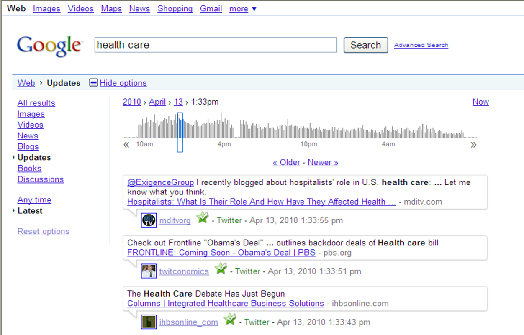Select Videos filter in sidebar
Viewport: 524px width, 335px height.
click(x=30, y=125)
